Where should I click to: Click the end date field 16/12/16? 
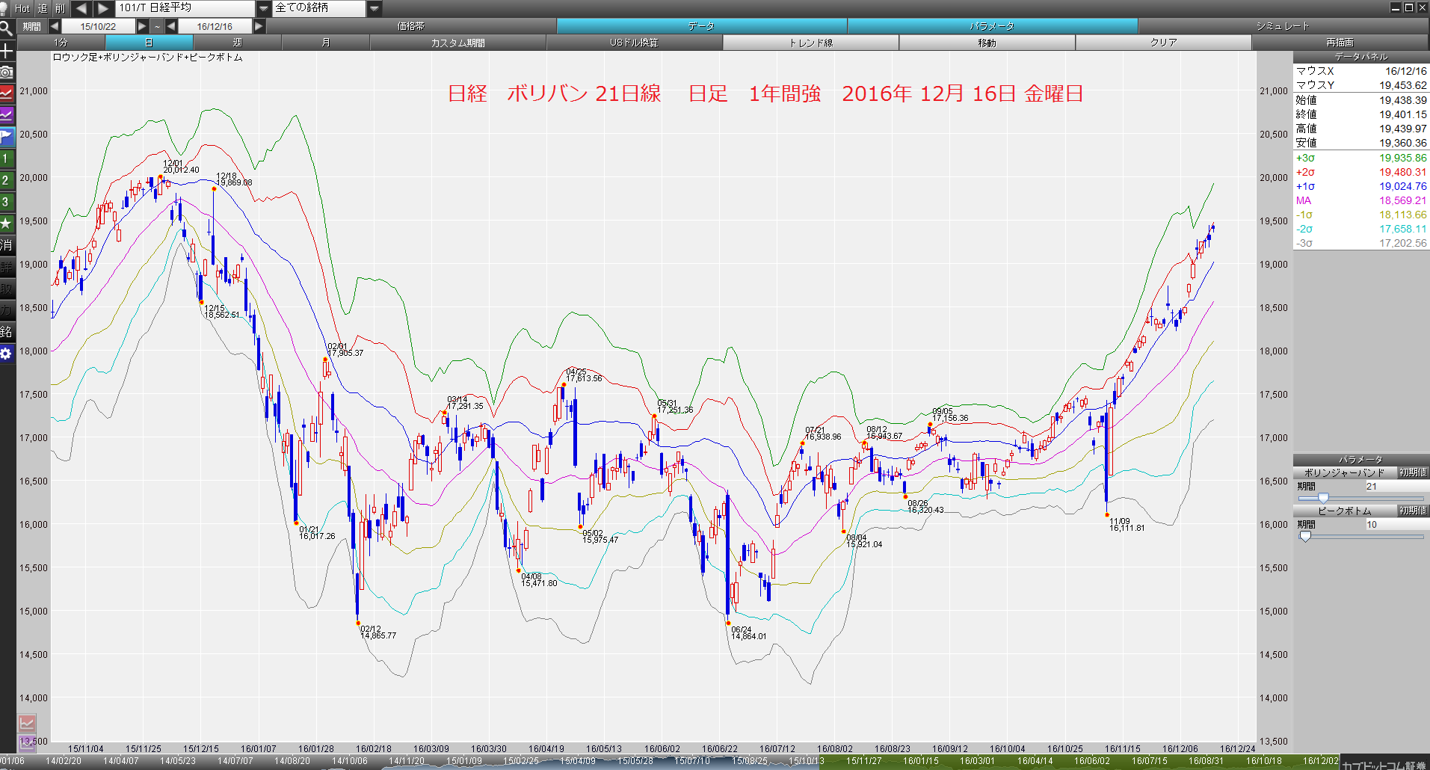pos(215,26)
